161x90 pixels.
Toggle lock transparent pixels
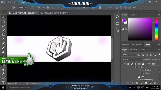coord(128,64)
